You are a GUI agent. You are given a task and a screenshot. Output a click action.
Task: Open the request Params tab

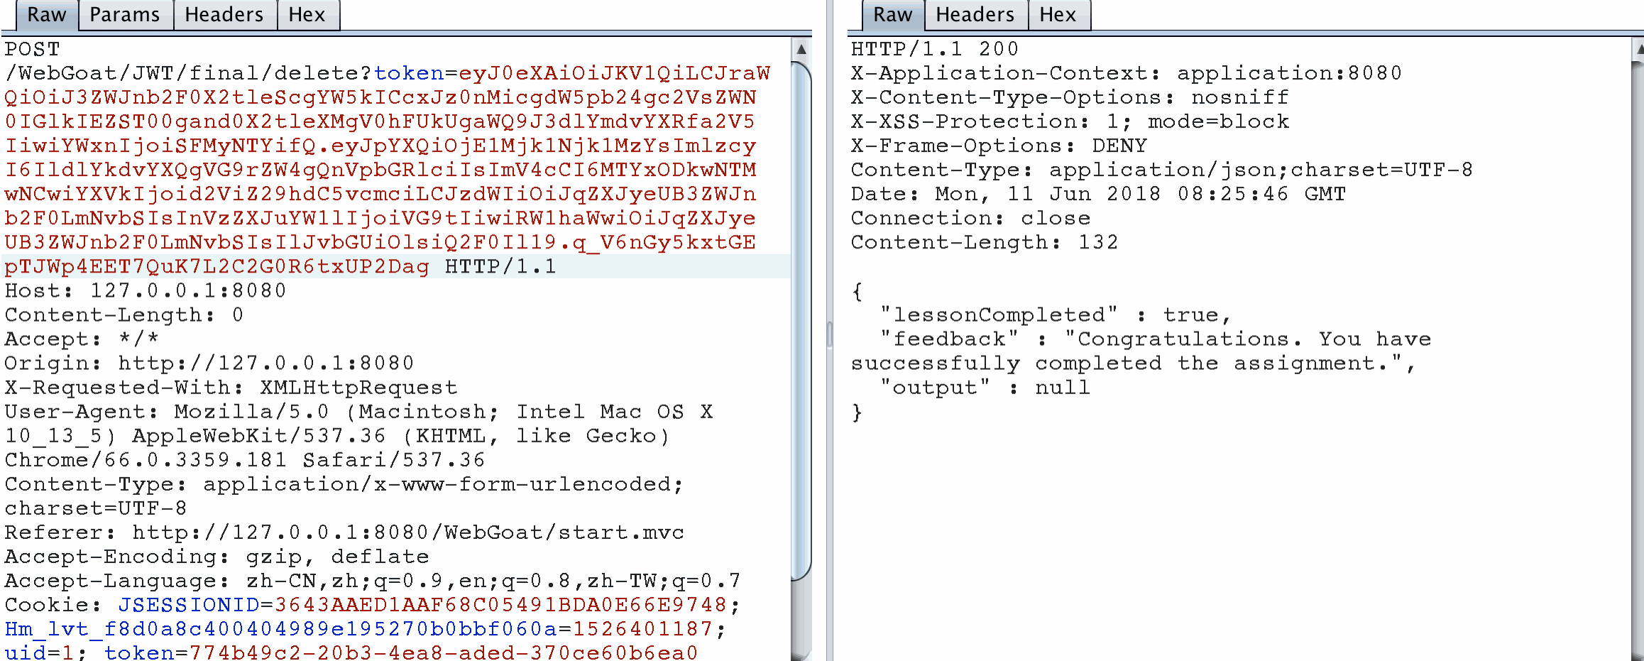[125, 15]
